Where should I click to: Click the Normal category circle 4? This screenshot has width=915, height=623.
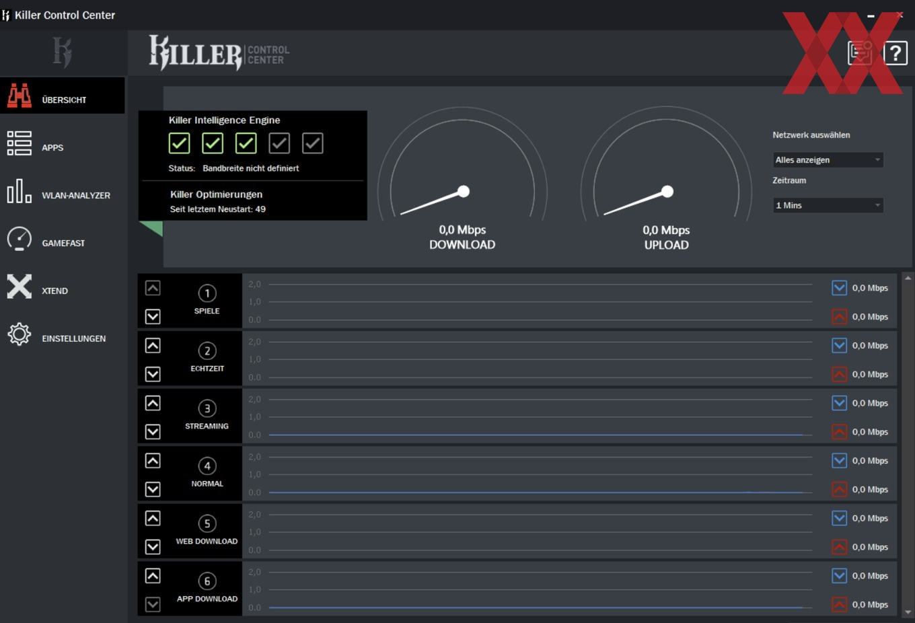click(207, 466)
